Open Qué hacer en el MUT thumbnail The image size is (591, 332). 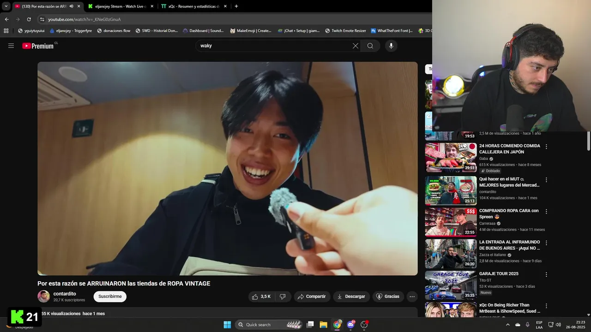(451, 190)
